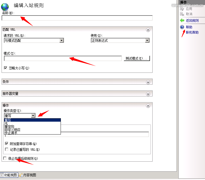Click the 返回规则 link
Viewport: 205px width, 180px height.
point(192,20)
